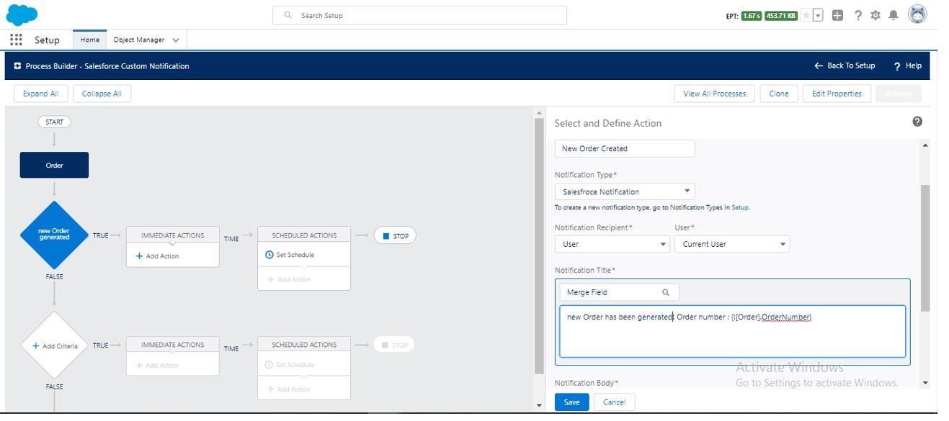This screenshot has height=421, width=949.
Task: Click the left arrow next to Back To Setup
Action: (x=819, y=65)
